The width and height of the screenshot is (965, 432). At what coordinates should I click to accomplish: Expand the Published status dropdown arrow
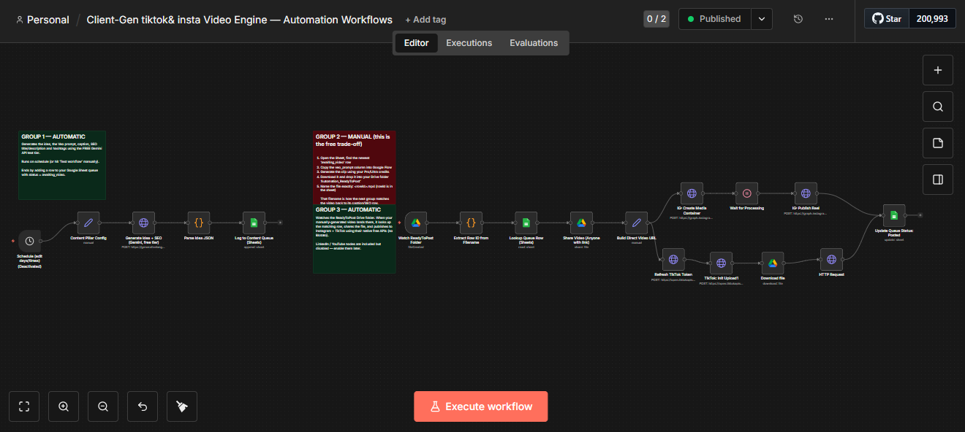[762, 19]
